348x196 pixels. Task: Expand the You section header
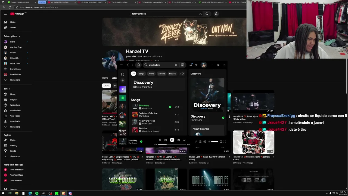click(x=7, y=89)
